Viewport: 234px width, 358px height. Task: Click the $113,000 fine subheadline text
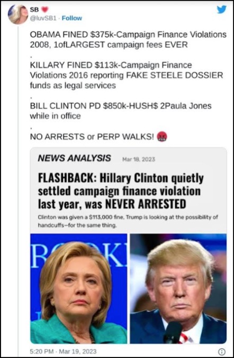(128, 221)
